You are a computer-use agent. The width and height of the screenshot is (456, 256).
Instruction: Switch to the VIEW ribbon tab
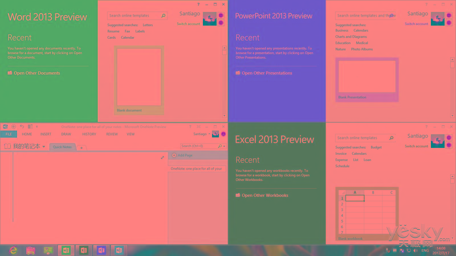131,134
